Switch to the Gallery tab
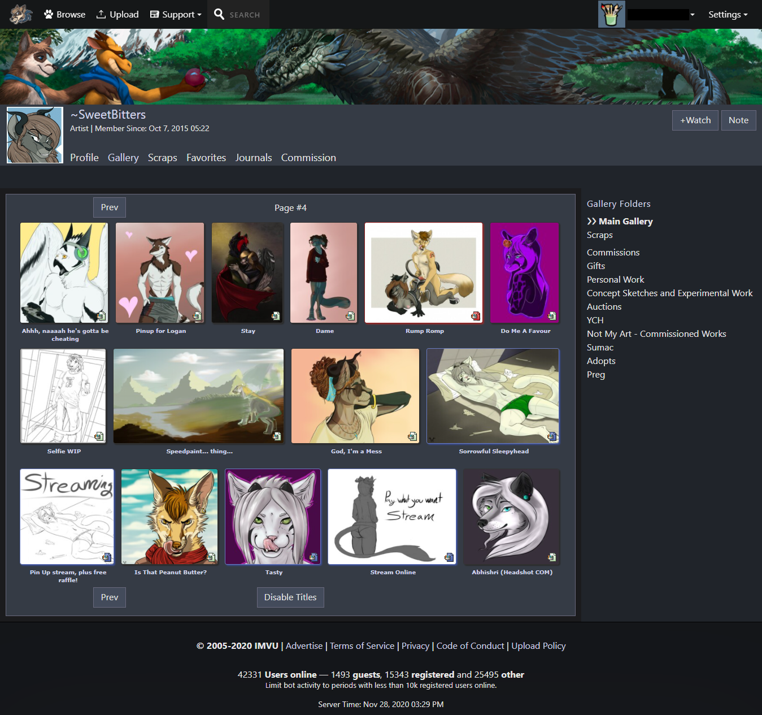 pos(123,158)
